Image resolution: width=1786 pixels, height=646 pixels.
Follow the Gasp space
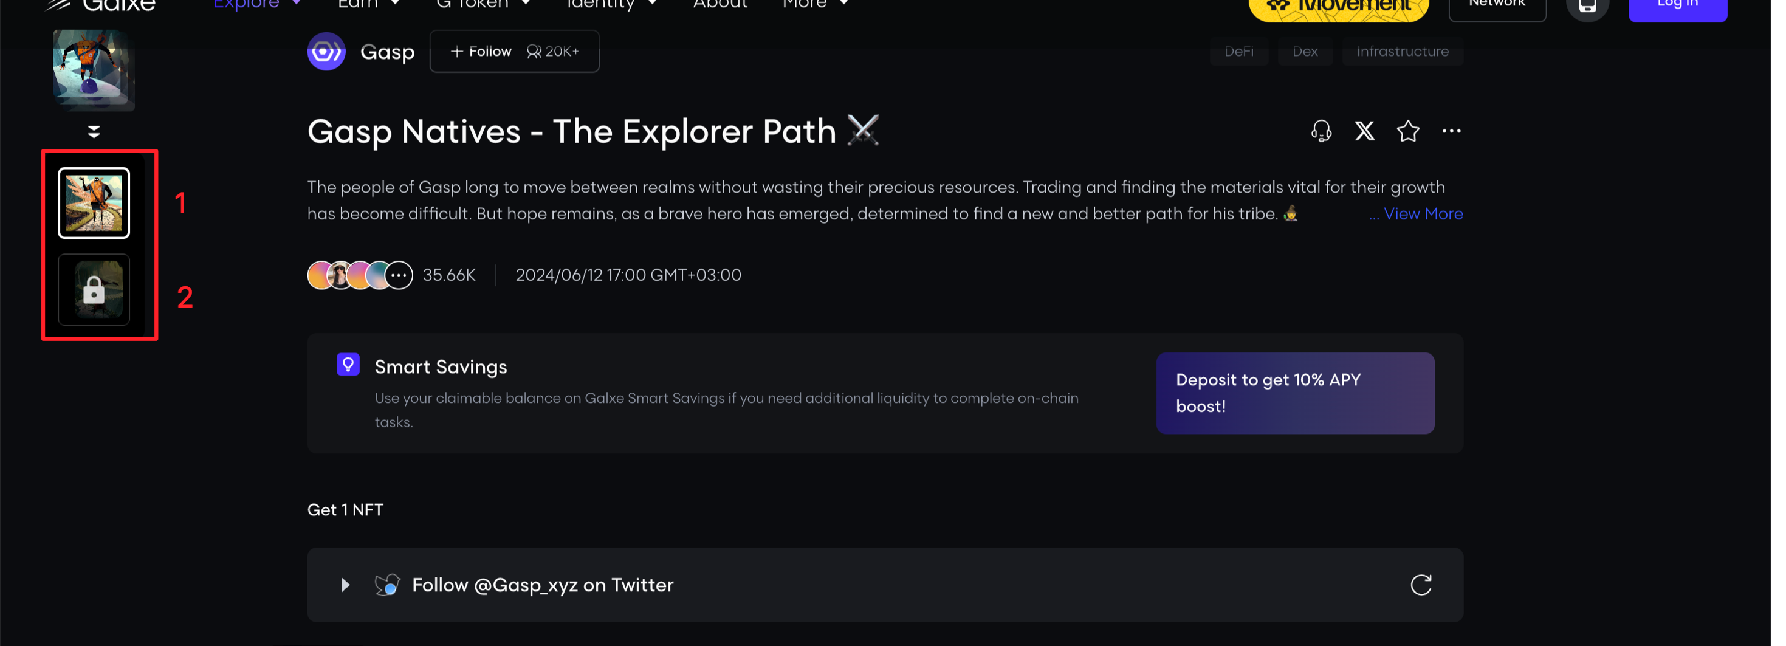tap(481, 51)
